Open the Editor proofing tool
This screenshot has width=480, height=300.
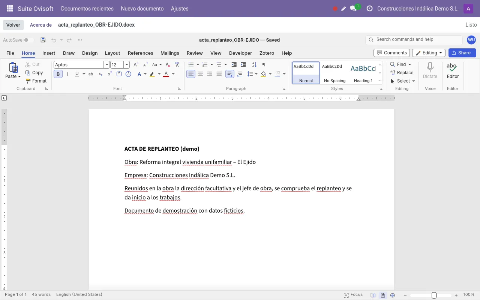[x=453, y=71]
